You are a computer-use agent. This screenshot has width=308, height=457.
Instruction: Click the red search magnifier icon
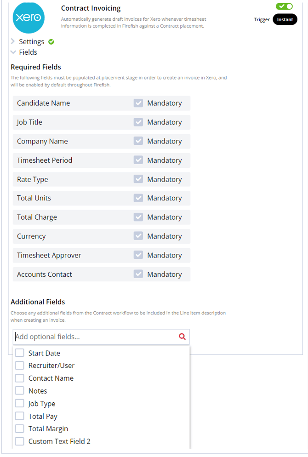[x=182, y=337]
